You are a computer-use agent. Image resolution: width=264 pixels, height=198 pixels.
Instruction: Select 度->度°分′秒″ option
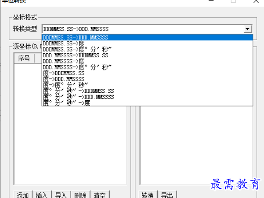point(147,85)
